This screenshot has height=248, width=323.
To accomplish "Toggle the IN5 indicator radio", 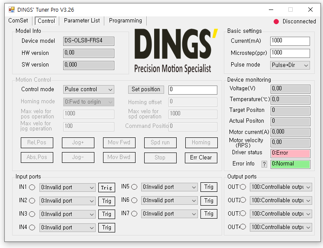I will click(x=134, y=187).
